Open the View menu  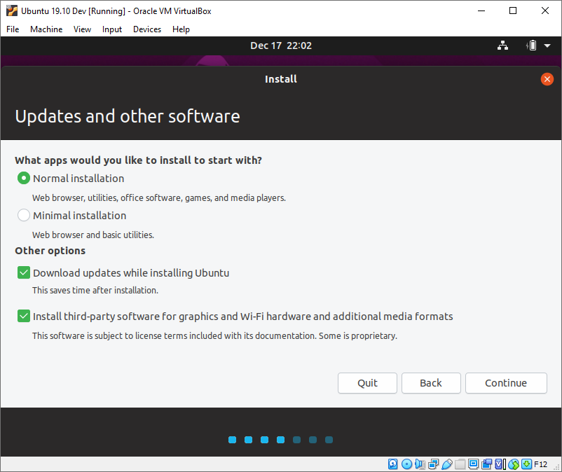pos(82,29)
